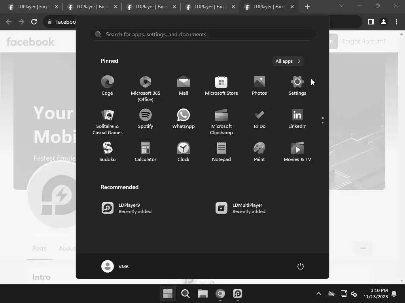Click the muted volume tray icon
Screen dimensions: 405x303
(354, 294)
